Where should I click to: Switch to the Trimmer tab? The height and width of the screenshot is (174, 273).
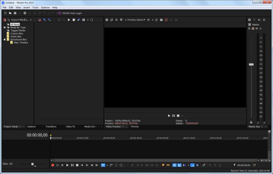click(135, 127)
